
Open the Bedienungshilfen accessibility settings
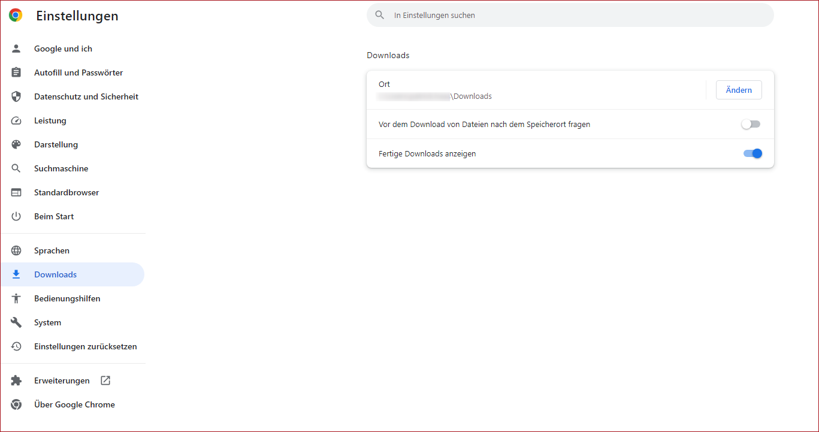pyautogui.click(x=67, y=298)
